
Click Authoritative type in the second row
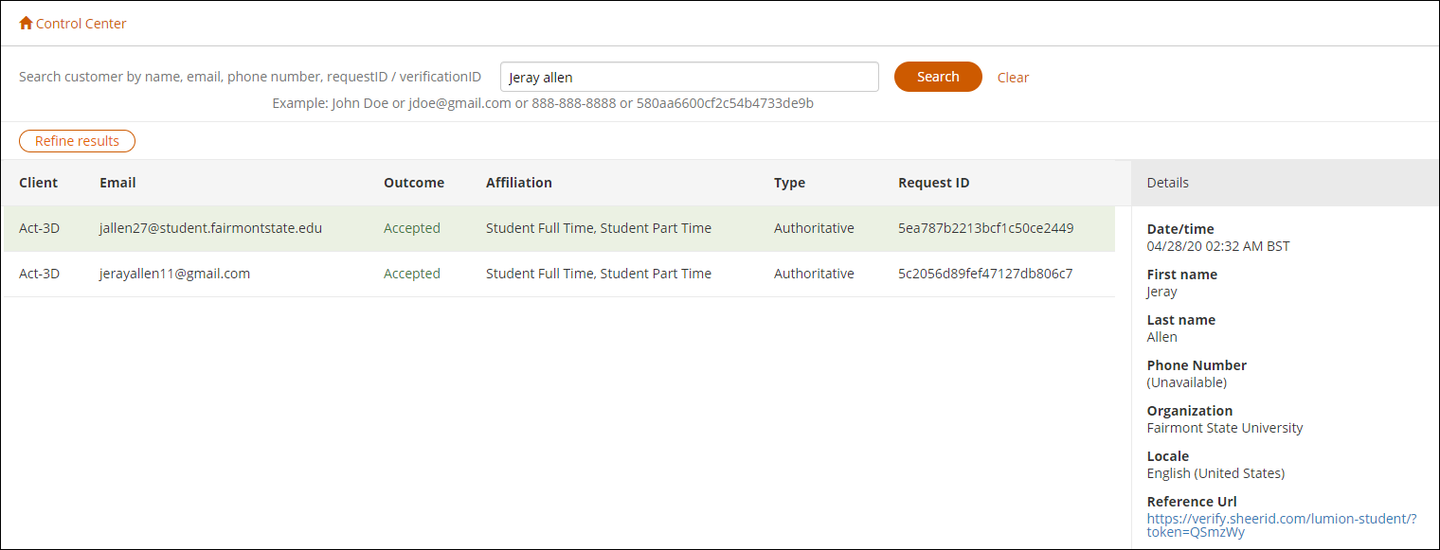click(x=813, y=274)
